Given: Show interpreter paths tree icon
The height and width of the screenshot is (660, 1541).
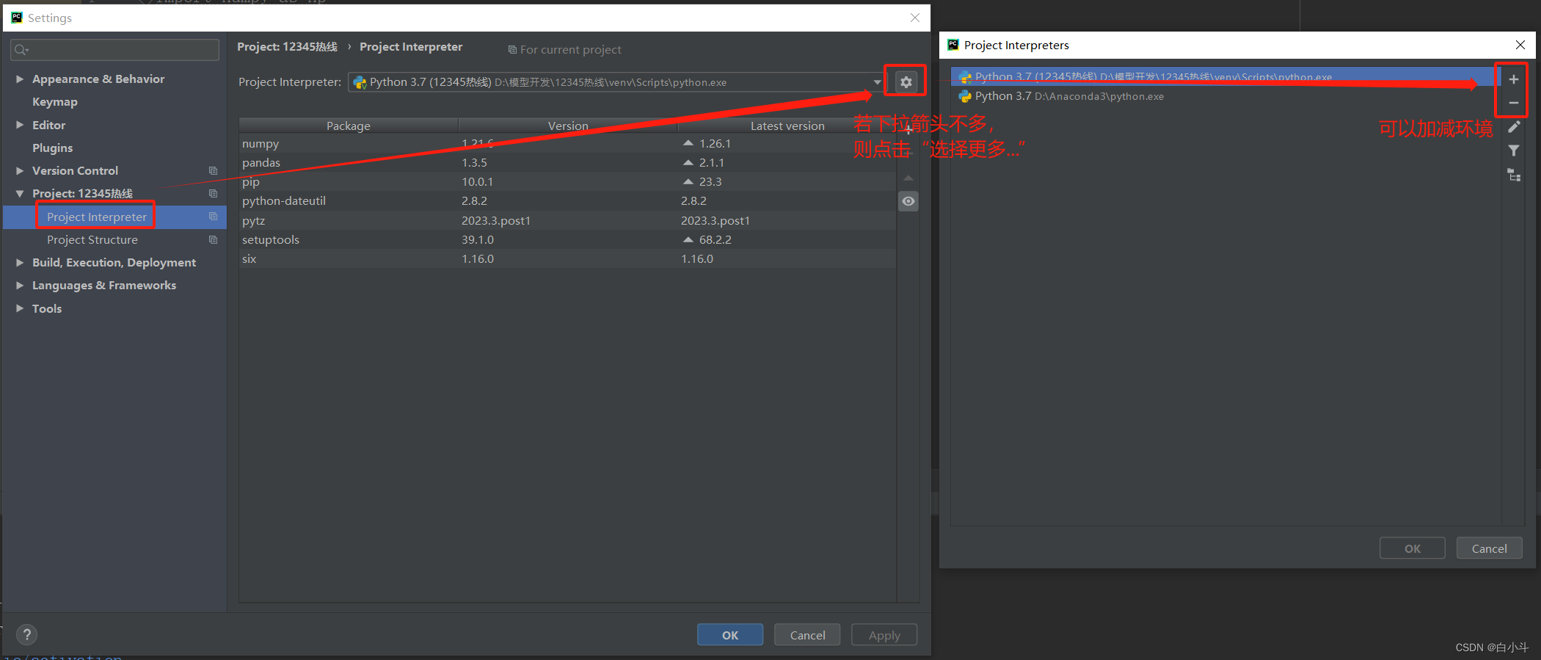Looking at the screenshot, I should [x=1513, y=175].
